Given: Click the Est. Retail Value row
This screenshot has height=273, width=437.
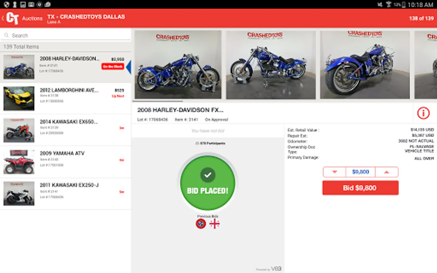Looking at the screenshot, I should pyautogui.click(x=361, y=130).
